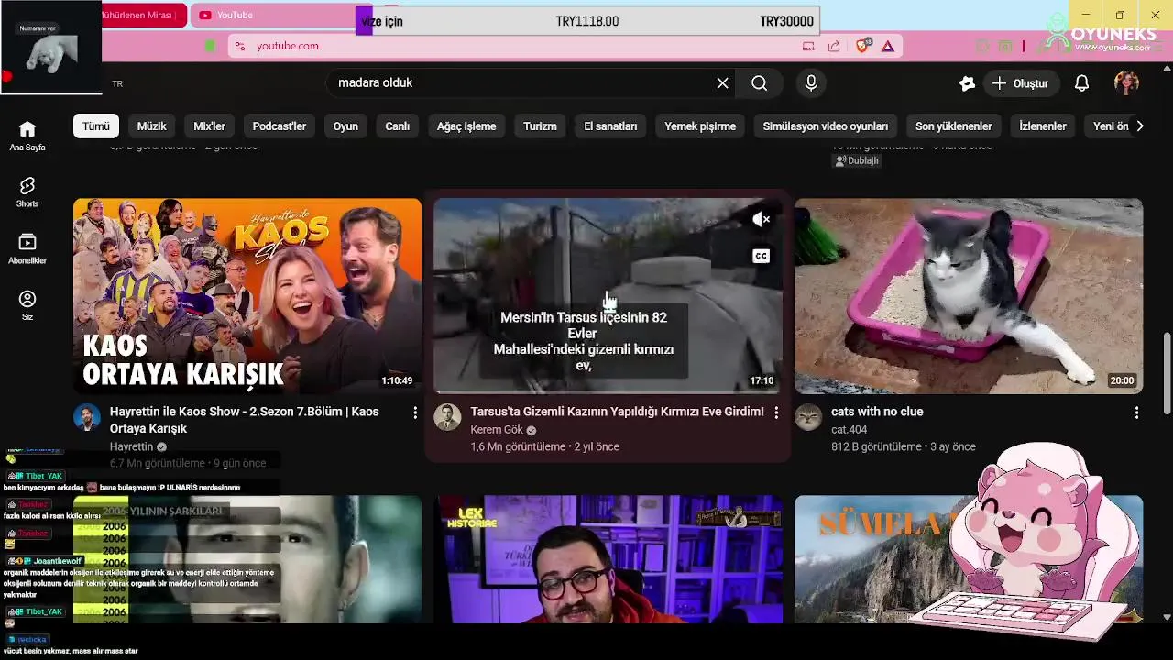
Task: Show more filter chips with right arrow
Action: tap(1139, 126)
